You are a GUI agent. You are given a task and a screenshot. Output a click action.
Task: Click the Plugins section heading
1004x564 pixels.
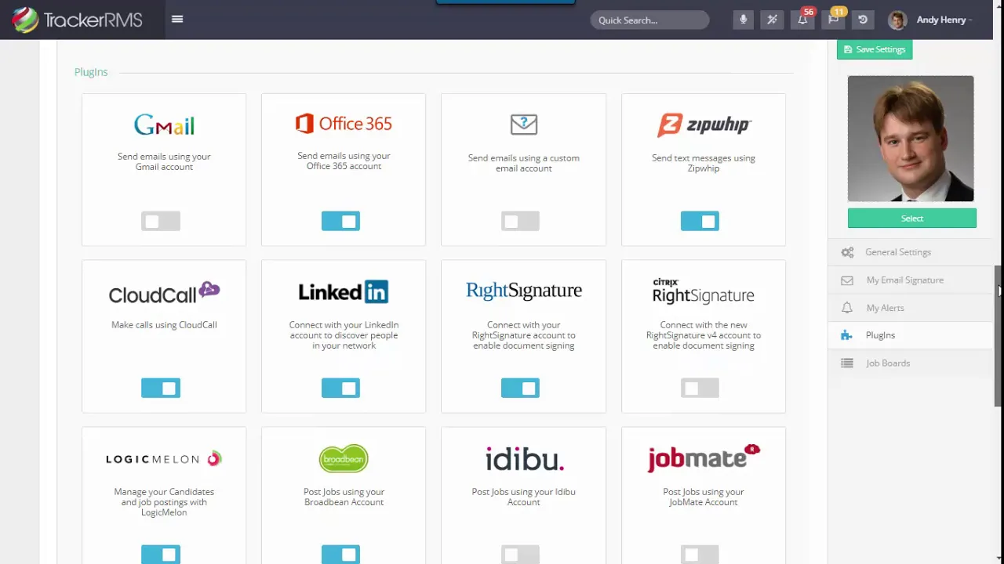pos(91,72)
